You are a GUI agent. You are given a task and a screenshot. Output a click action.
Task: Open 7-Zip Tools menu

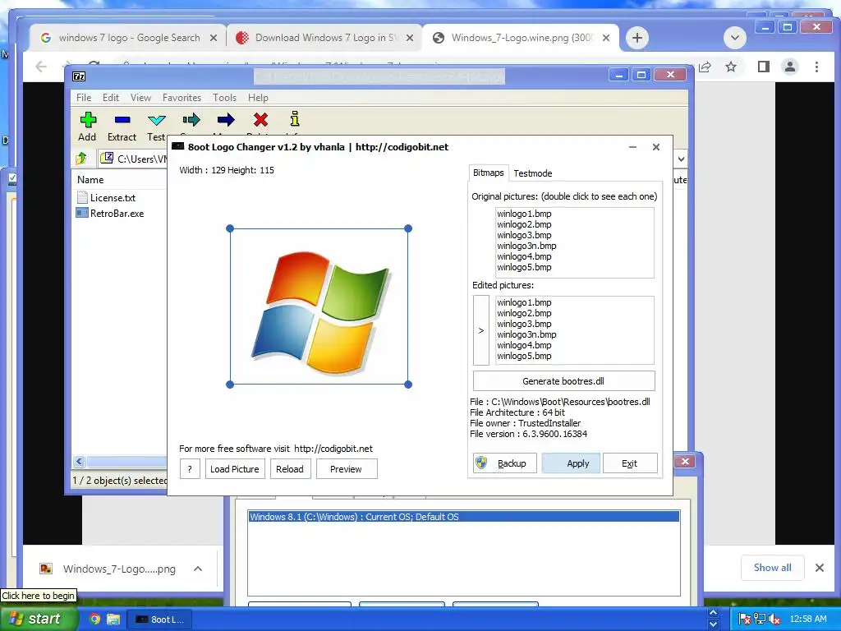point(224,98)
